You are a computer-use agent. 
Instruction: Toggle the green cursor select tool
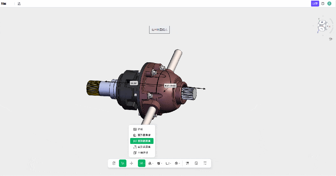(123, 163)
